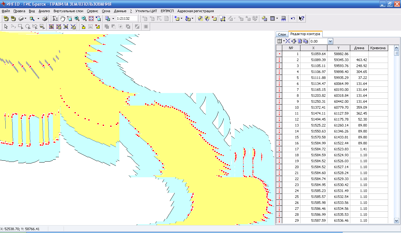The height and width of the screenshot is (233, 401).
Task: Open the ЕРПМСП menu
Action: click(167, 11)
